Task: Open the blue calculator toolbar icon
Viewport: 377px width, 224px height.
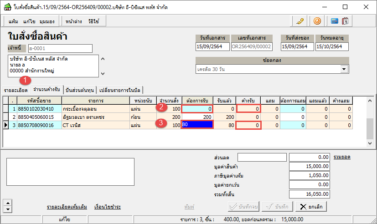Action: 335,21
